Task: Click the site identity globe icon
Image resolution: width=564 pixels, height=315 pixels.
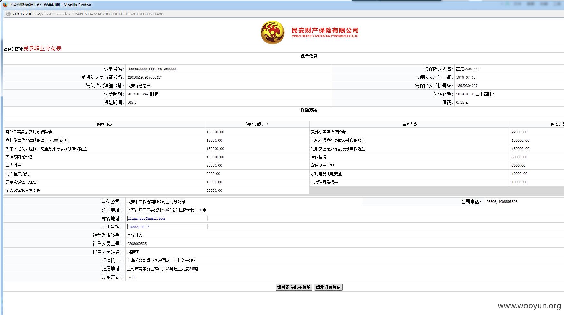Action: pyautogui.click(x=8, y=14)
